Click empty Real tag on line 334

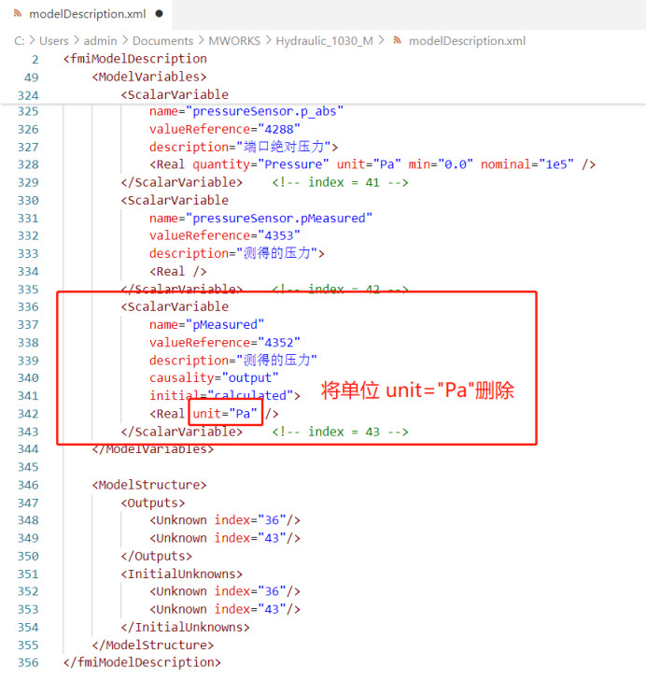coord(178,271)
